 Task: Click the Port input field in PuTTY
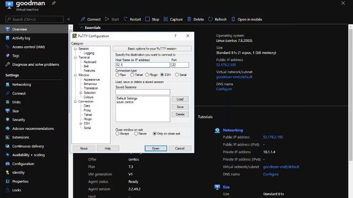(180, 65)
